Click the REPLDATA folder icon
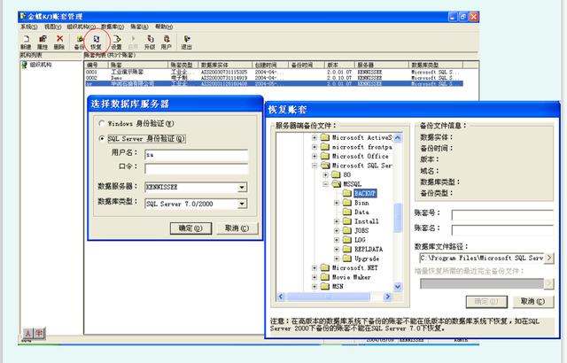The image size is (567, 363). (347, 249)
